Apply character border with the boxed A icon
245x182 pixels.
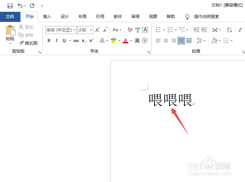click(x=145, y=30)
